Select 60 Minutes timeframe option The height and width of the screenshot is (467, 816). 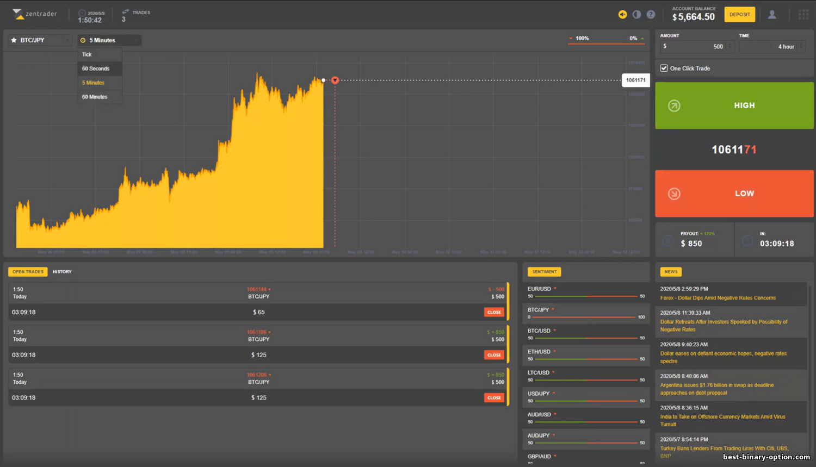(x=100, y=97)
